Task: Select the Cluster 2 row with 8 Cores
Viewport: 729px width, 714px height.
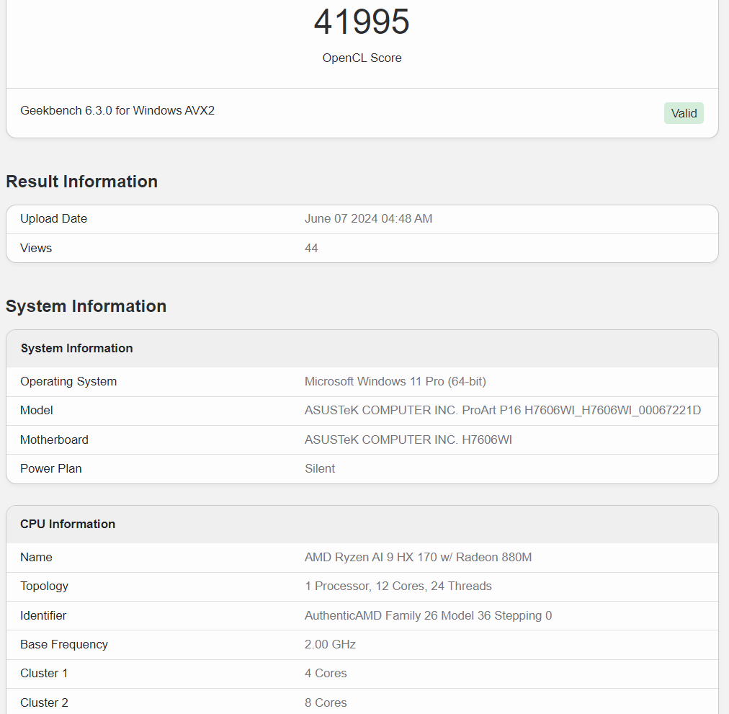Action: coord(326,702)
